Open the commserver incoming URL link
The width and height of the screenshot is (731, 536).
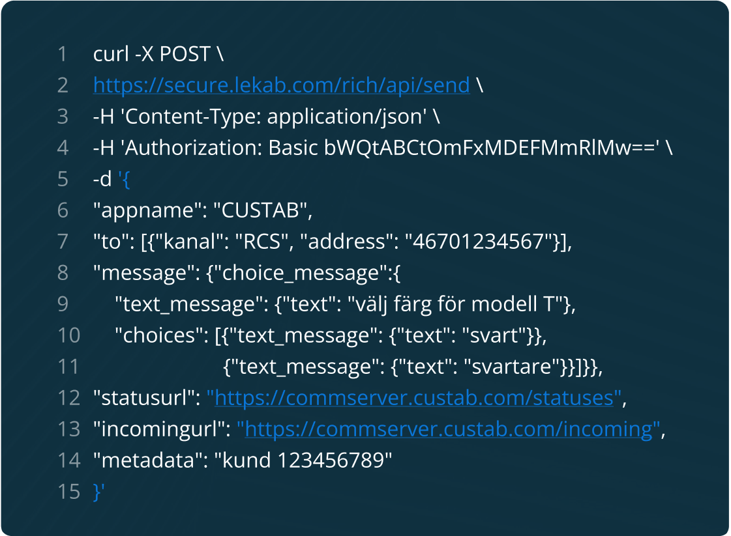point(449,429)
